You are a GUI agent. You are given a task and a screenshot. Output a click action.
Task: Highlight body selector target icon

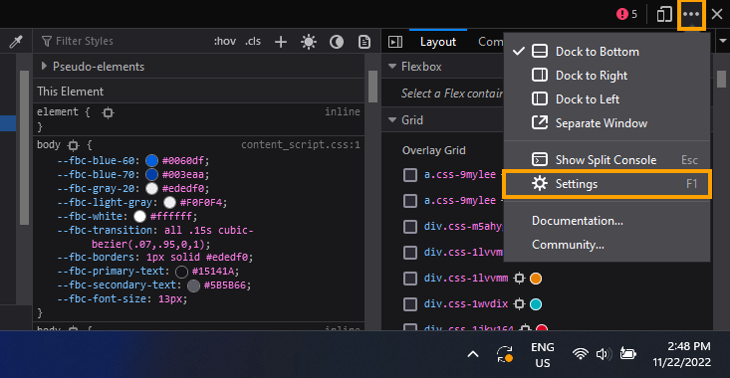coord(73,145)
